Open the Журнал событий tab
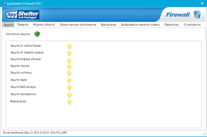 pos(44,25)
